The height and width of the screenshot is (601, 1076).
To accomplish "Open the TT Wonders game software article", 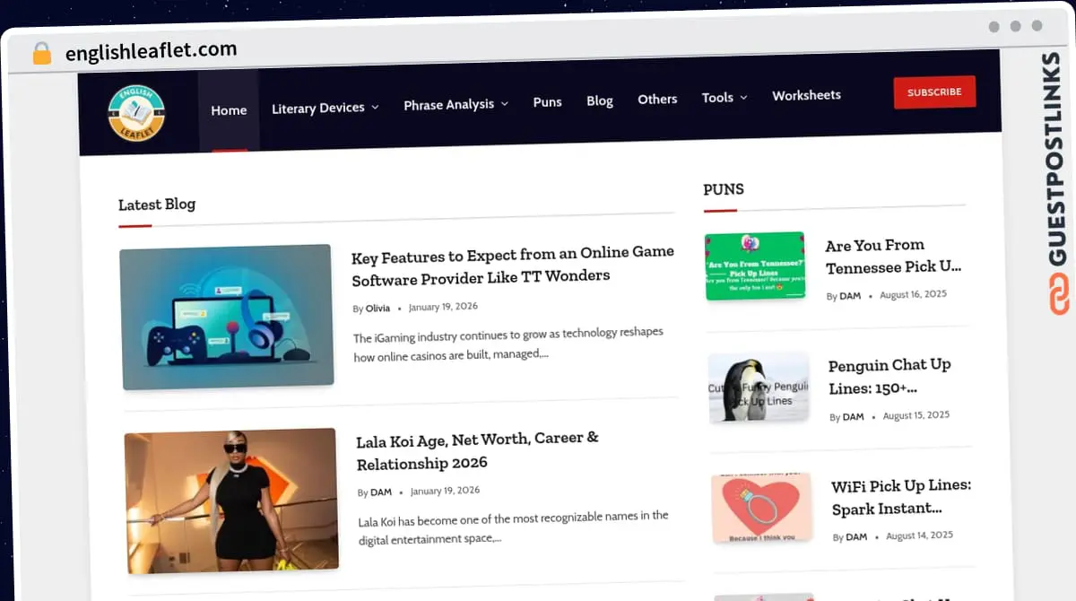I will pyautogui.click(x=513, y=266).
